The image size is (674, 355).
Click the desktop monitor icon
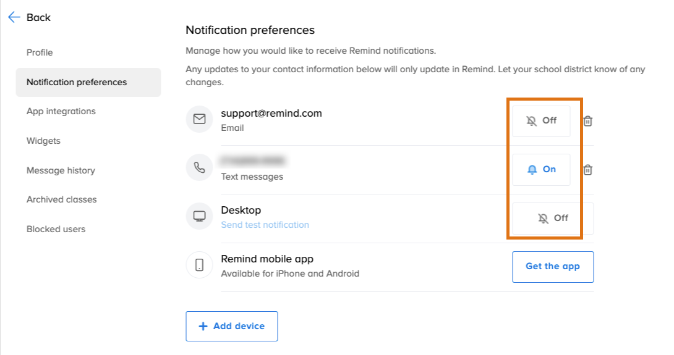[x=199, y=217]
